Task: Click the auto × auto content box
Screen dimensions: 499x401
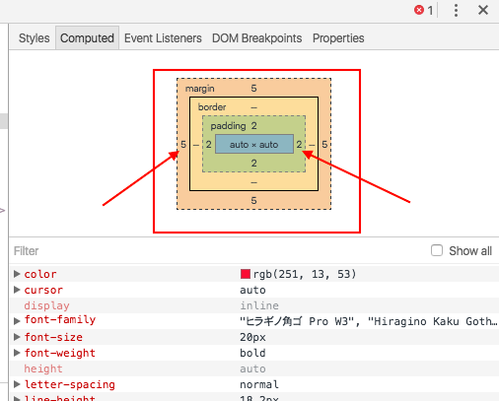Action: pyautogui.click(x=254, y=144)
